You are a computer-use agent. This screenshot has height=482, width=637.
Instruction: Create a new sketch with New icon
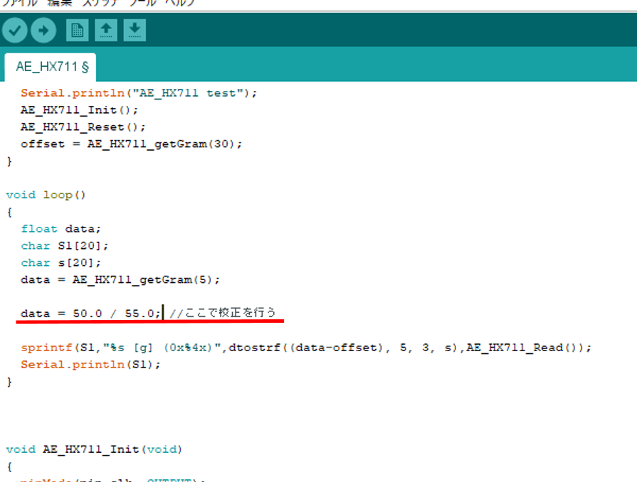coord(77,30)
